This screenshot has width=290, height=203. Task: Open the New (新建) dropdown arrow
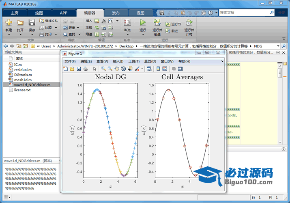[x=9, y=34]
